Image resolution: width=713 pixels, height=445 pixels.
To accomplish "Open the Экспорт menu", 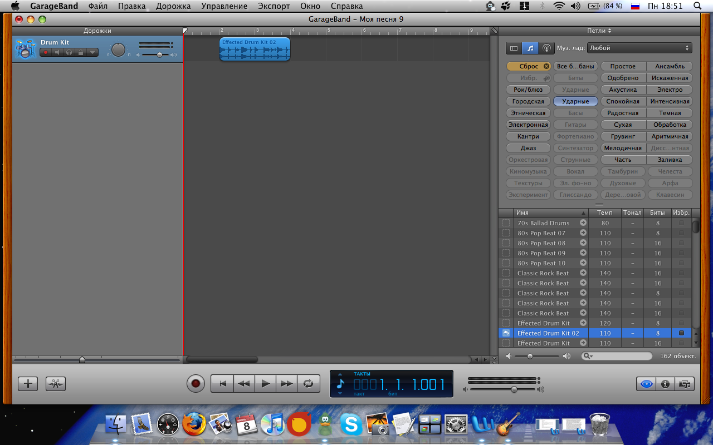I will pyautogui.click(x=274, y=6).
